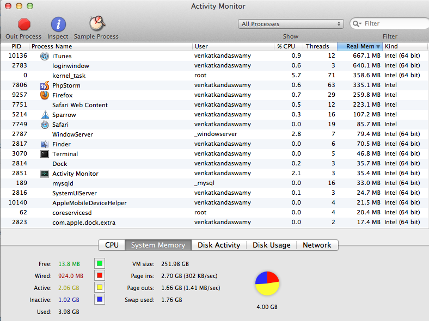Switch to Disk Usage tab
Screen dimensions: 429x321
(272, 245)
